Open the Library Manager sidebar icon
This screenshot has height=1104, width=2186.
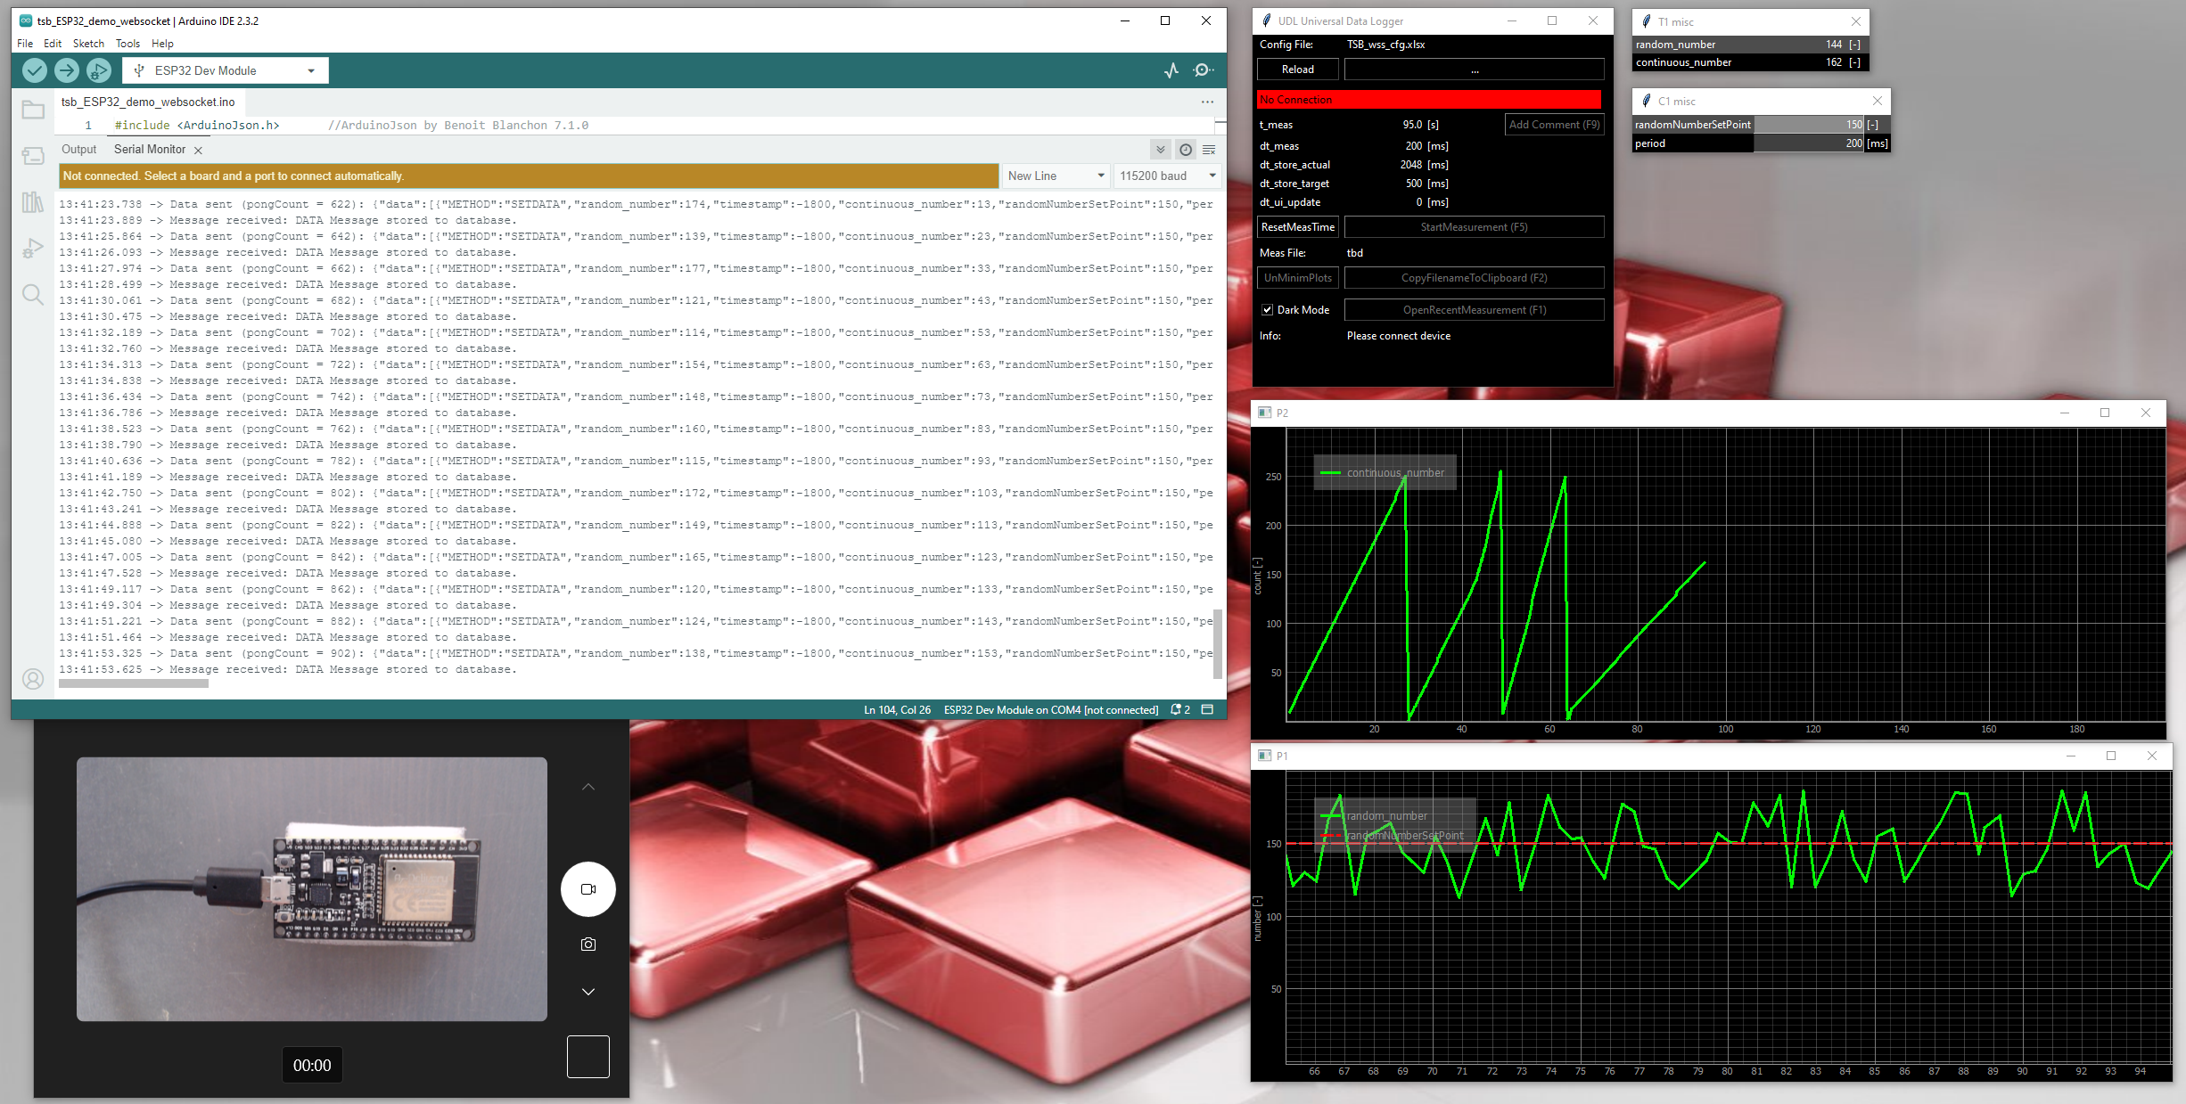pyautogui.click(x=33, y=202)
